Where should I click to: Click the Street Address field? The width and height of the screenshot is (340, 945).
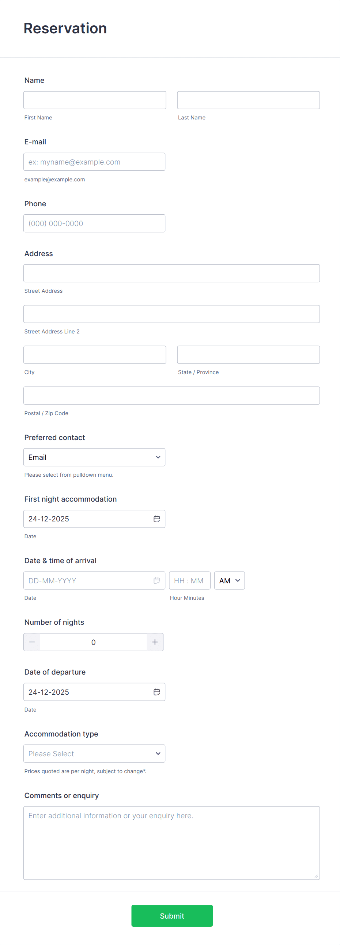click(x=172, y=273)
